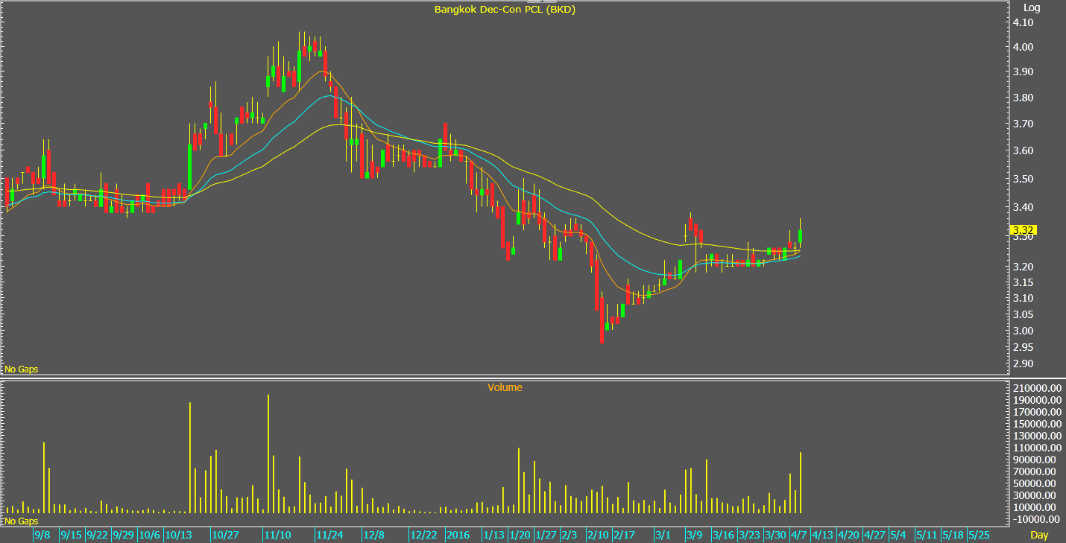Click the 2/17 date marker
The image size is (1066, 543).
click(x=624, y=535)
